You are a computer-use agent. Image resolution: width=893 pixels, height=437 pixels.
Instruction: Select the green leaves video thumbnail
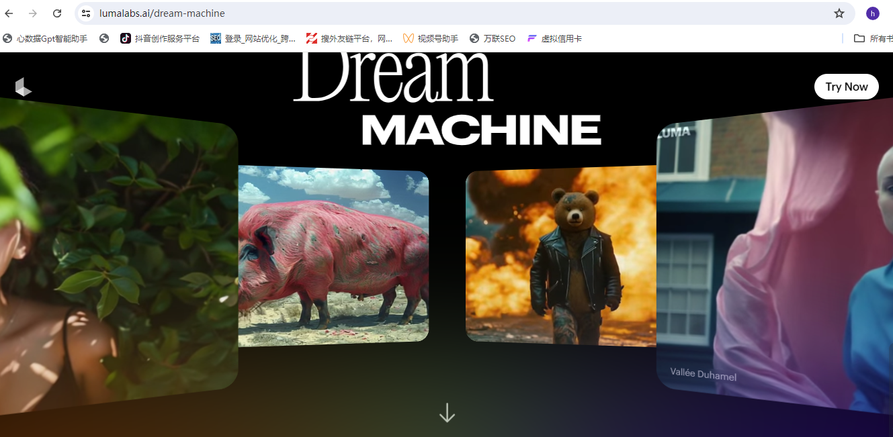click(119, 255)
